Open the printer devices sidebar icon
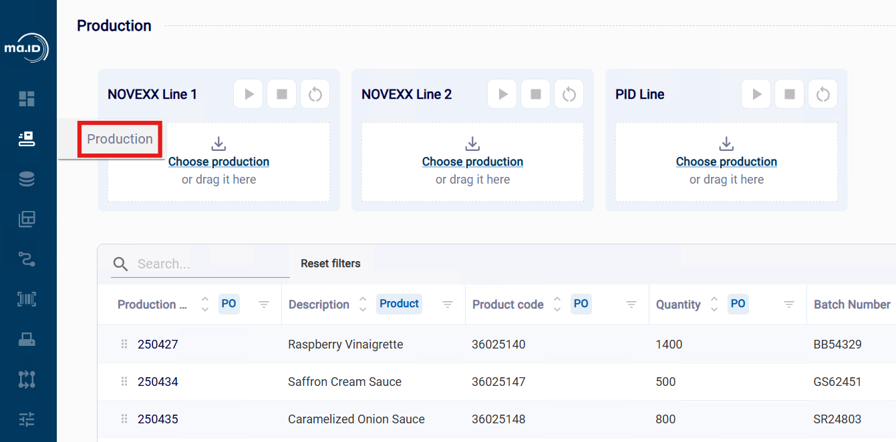Viewport: 896px width, 442px height. pyautogui.click(x=27, y=339)
